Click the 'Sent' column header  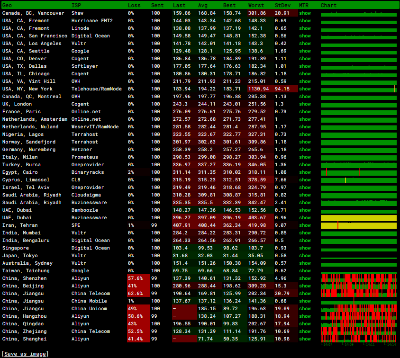(157, 5)
